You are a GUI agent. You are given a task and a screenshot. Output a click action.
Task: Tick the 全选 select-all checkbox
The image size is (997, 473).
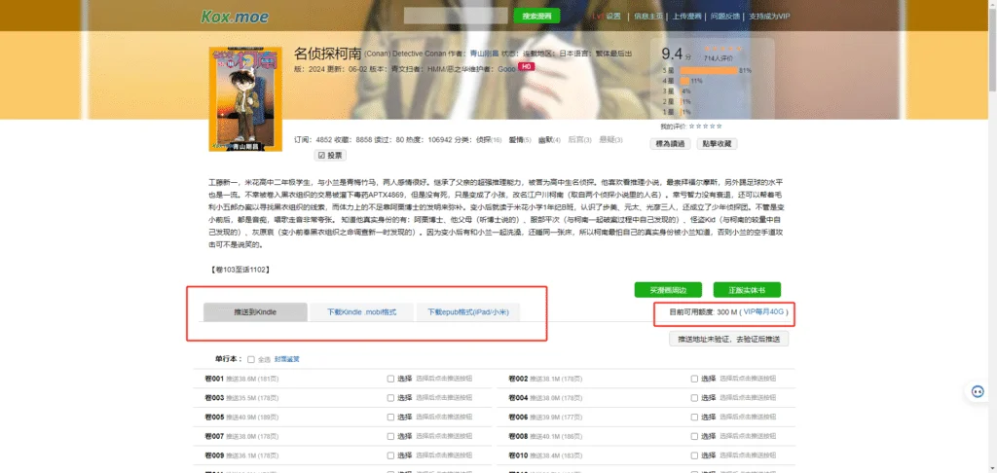251,359
